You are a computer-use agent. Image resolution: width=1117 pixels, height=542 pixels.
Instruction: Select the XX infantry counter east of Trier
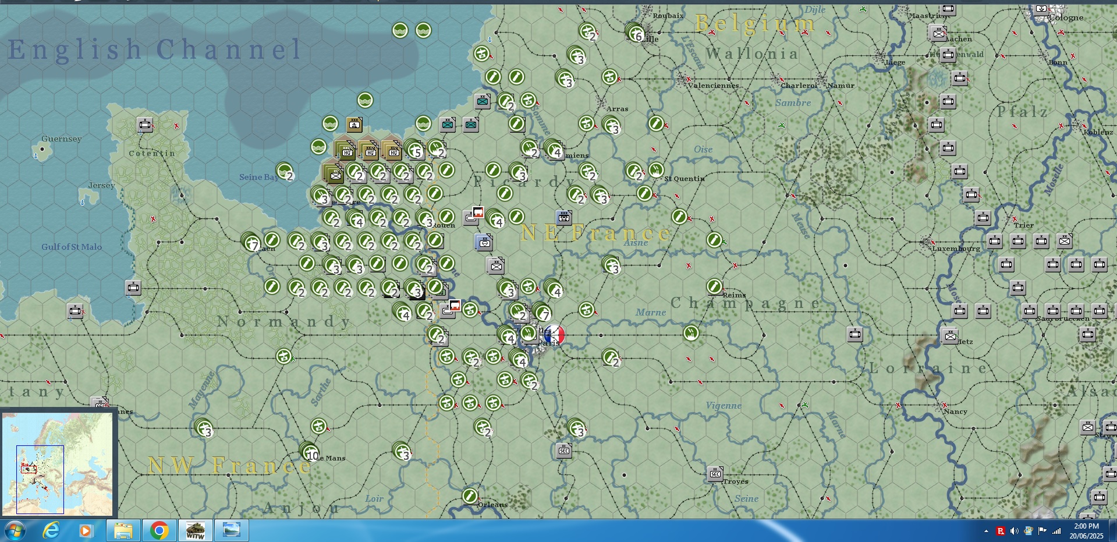(1065, 240)
